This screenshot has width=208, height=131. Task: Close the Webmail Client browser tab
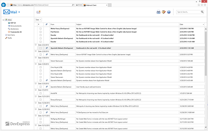click(106, 5)
